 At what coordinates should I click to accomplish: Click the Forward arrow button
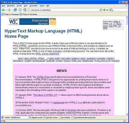click(9, 10)
